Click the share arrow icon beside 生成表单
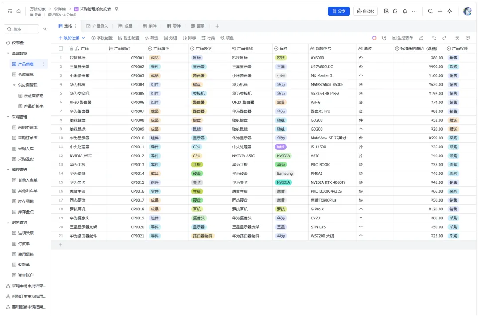This screenshot has height=317, width=479. [421, 38]
